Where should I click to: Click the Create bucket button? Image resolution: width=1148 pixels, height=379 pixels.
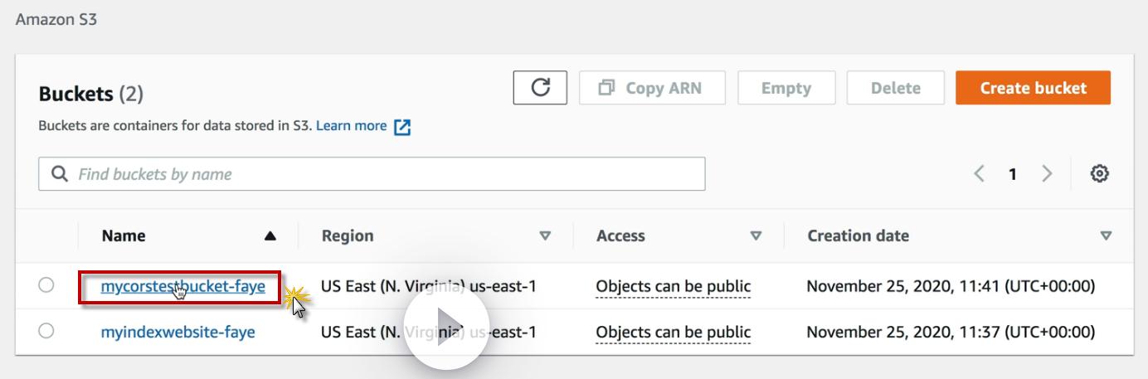tap(1033, 88)
